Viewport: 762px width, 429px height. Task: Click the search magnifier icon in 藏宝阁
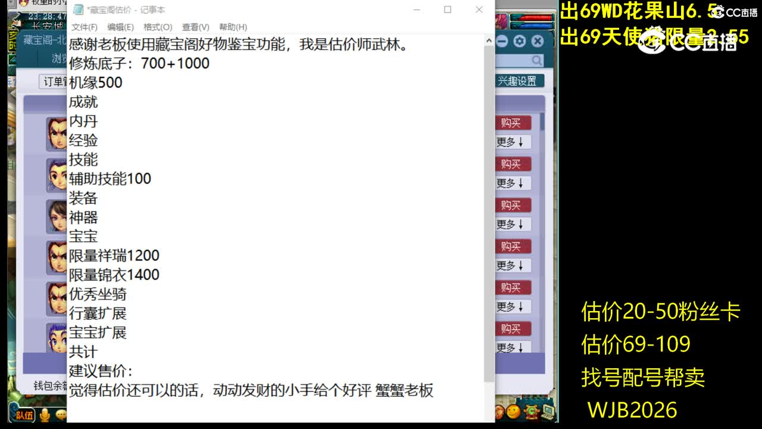(x=536, y=60)
